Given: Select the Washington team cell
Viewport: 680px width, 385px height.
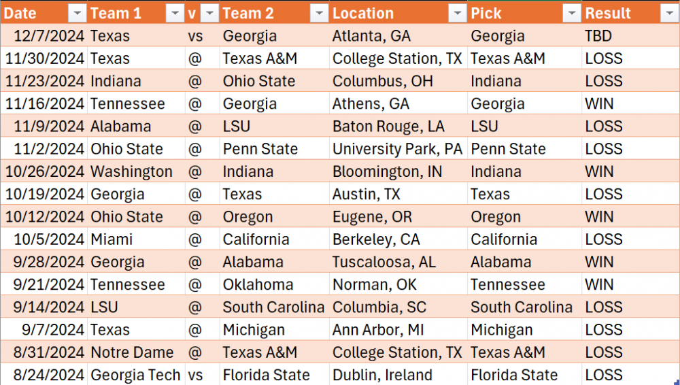Looking at the screenshot, I should coord(131,171).
